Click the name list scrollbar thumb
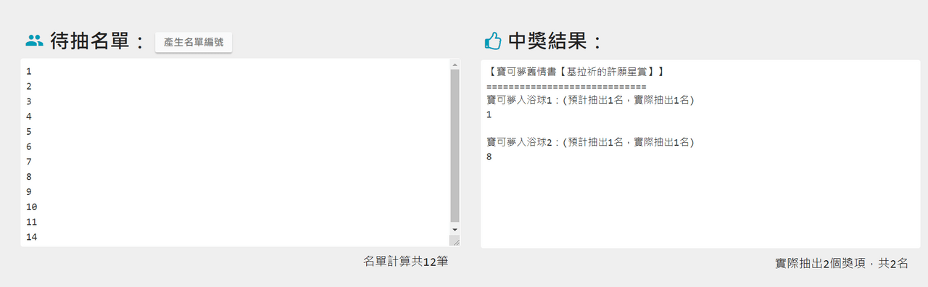The height and width of the screenshot is (287, 928). tap(455, 146)
